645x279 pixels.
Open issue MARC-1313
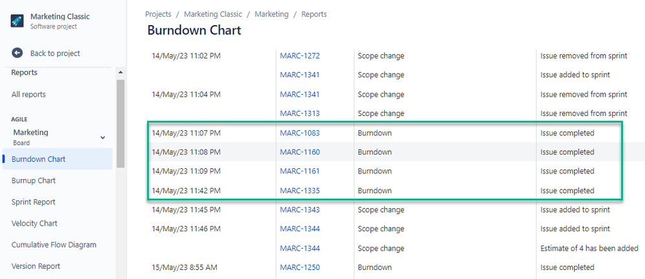pyautogui.click(x=300, y=113)
